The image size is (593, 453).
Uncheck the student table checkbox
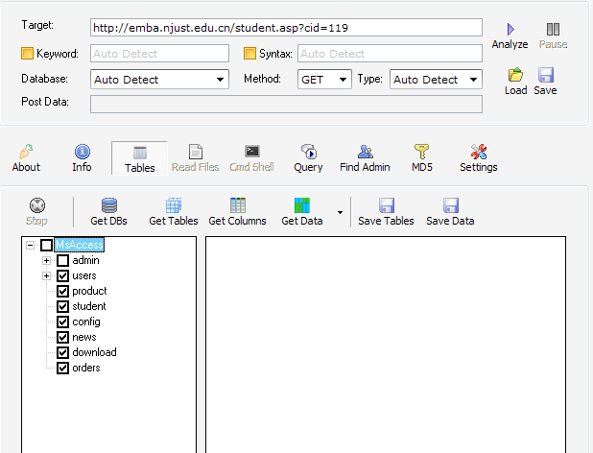62,306
